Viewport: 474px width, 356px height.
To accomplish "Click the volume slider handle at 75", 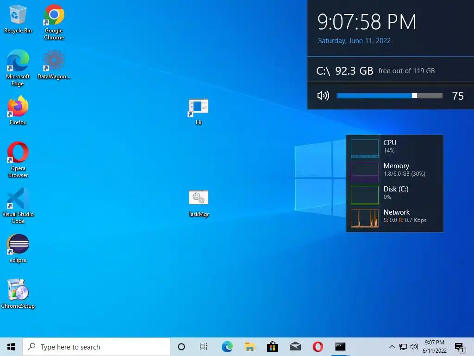I will click(414, 95).
